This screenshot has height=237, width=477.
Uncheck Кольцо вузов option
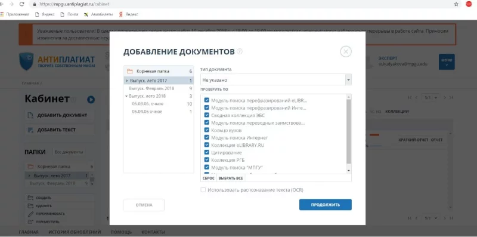(207, 130)
